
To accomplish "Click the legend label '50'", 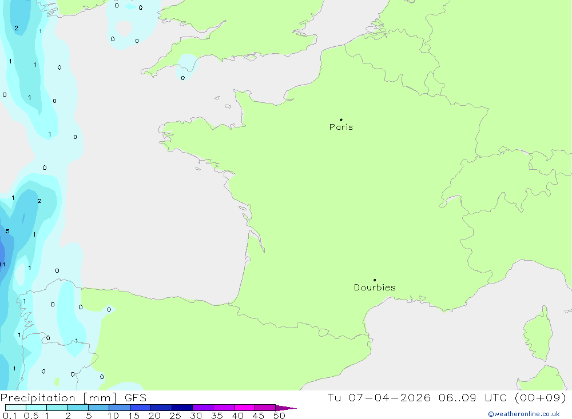I will tap(279, 416).
